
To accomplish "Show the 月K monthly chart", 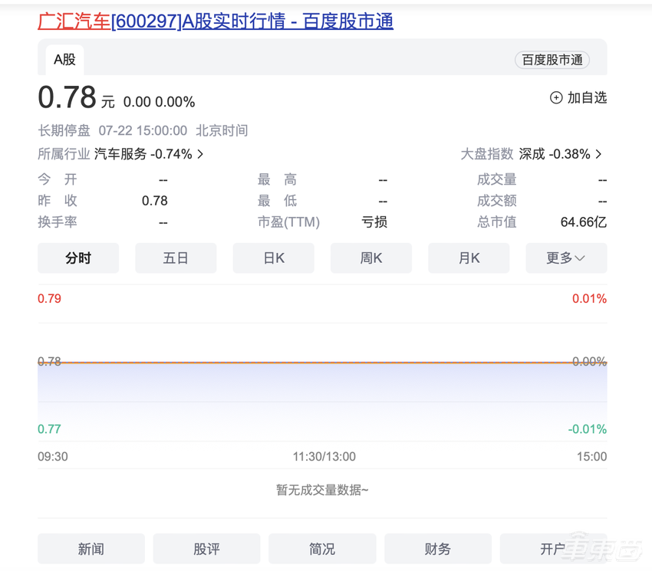I will [x=468, y=258].
